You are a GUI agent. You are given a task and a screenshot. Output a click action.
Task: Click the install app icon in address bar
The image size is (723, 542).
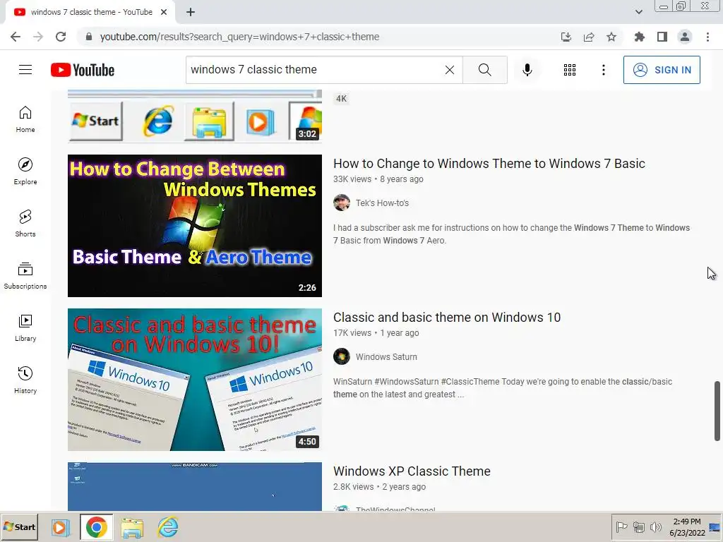(566, 37)
